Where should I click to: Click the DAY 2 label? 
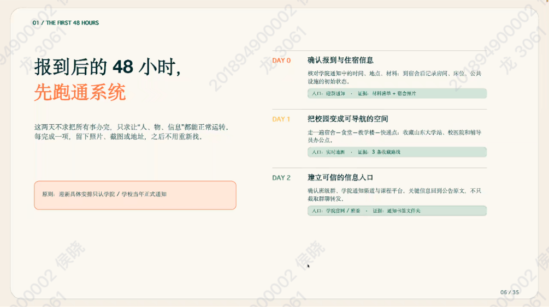pos(281,178)
